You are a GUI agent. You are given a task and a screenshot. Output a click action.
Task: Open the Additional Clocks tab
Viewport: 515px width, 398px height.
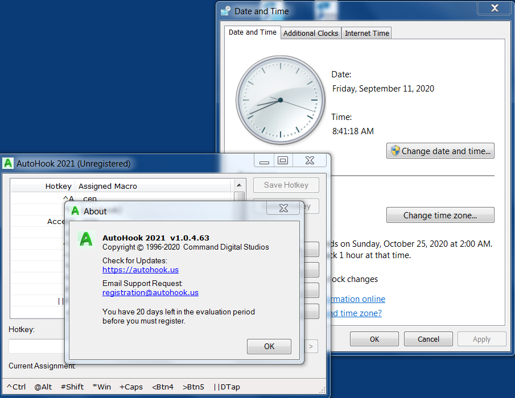(x=311, y=33)
